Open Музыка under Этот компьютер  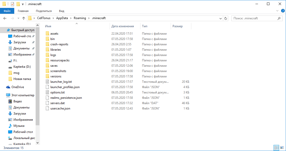(17, 126)
